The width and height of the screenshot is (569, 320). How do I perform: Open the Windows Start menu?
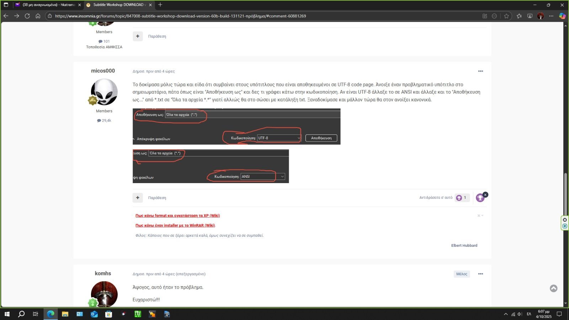pyautogui.click(x=7, y=314)
